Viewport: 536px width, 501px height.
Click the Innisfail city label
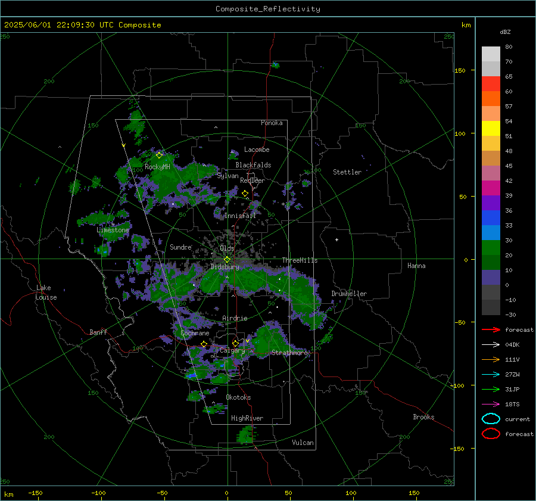[x=240, y=216]
